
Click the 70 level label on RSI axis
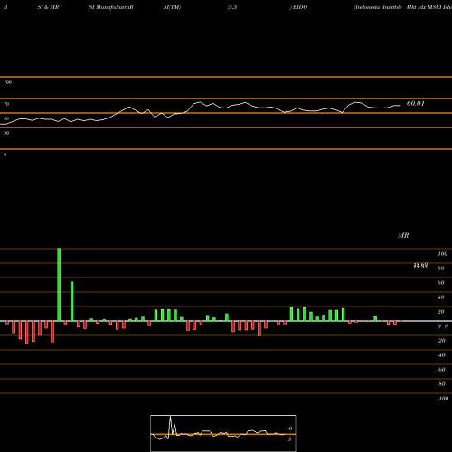click(6, 104)
